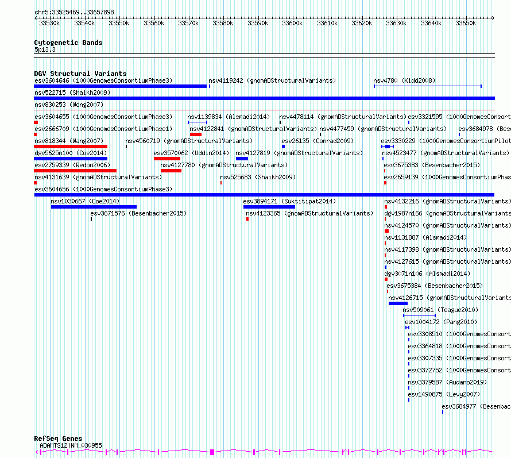Image resolution: width=511 pixels, height=458 pixels.
Task: Select the ADAMTS12|NM_030955 gene label
Action: click(71, 445)
